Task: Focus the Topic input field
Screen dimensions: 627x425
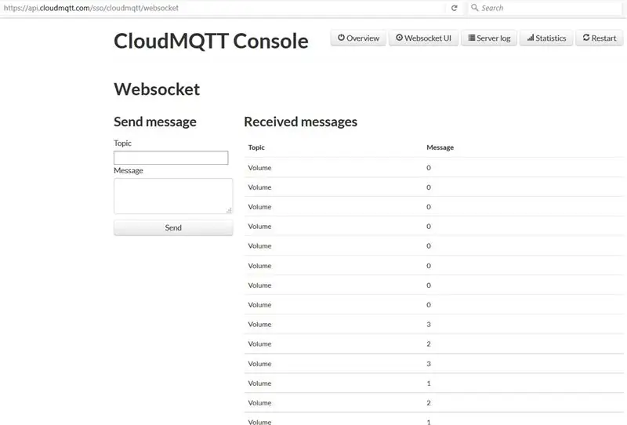Action: [x=171, y=158]
